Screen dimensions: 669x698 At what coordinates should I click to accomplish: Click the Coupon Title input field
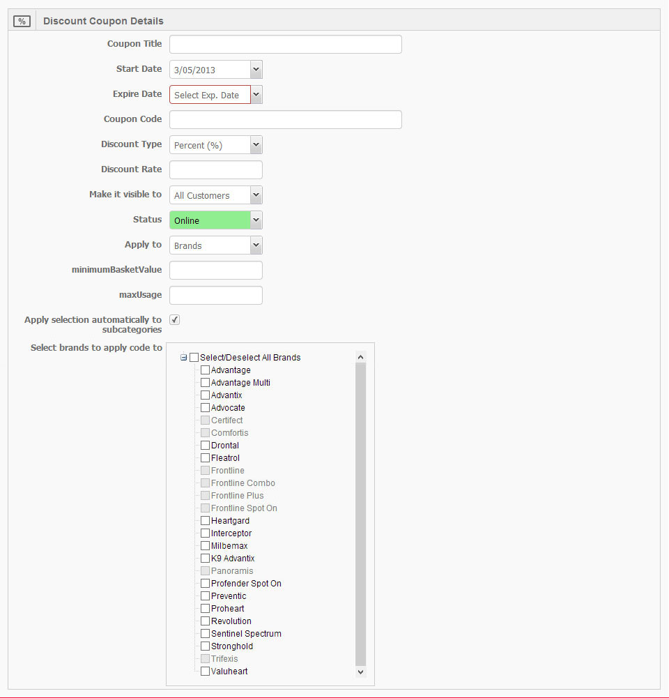pos(286,45)
